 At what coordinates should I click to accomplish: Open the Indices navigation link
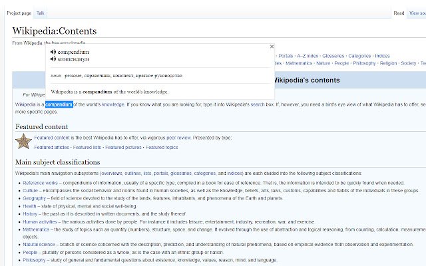coord(382,56)
